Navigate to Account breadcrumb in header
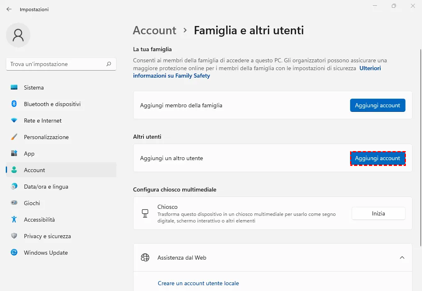Viewport: 422px width, 291px height. (155, 31)
